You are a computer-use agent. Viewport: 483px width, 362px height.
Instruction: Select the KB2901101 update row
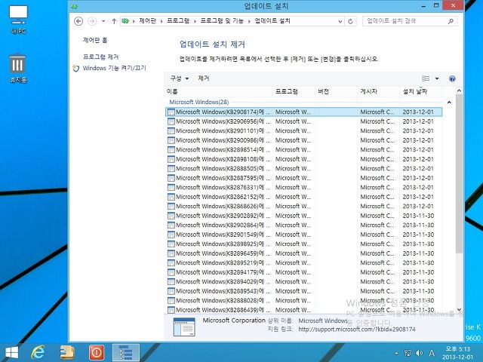click(x=303, y=130)
